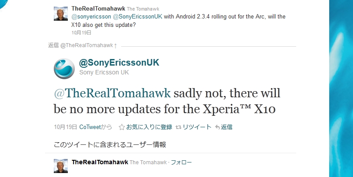The image size is (353, 177).
Task: Click TheRealTomahawk's avatar in the top tweet
Action: [60, 14]
